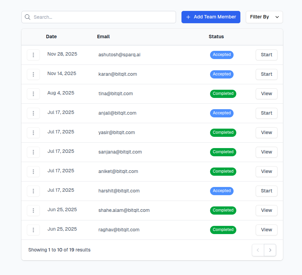302x275 pixels.
Task: Click the next page chevron
Action: (270, 250)
